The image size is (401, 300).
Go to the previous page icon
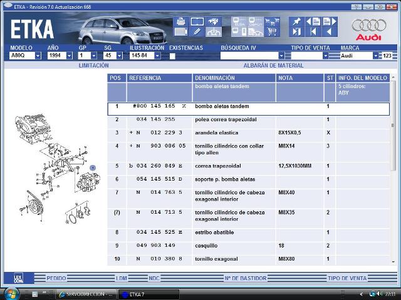pos(313,21)
